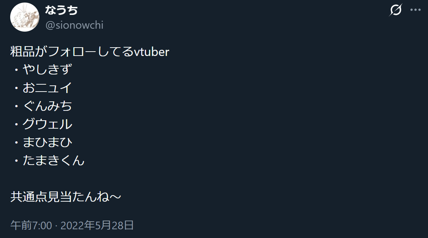This screenshot has height=238, width=428.
Task: Click the おニュイ list entry
Action: coord(47,88)
